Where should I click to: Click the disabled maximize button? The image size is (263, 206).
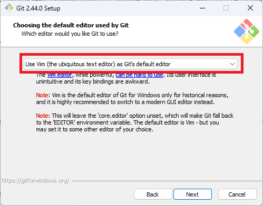click(226, 8)
